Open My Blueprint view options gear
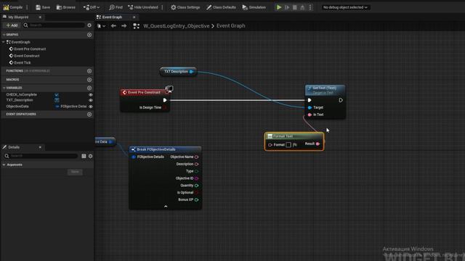465x261 pixels. (x=89, y=25)
